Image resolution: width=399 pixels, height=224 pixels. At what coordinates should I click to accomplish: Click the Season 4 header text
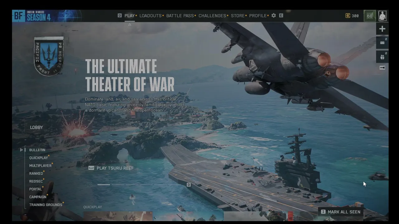pos(39,17)
